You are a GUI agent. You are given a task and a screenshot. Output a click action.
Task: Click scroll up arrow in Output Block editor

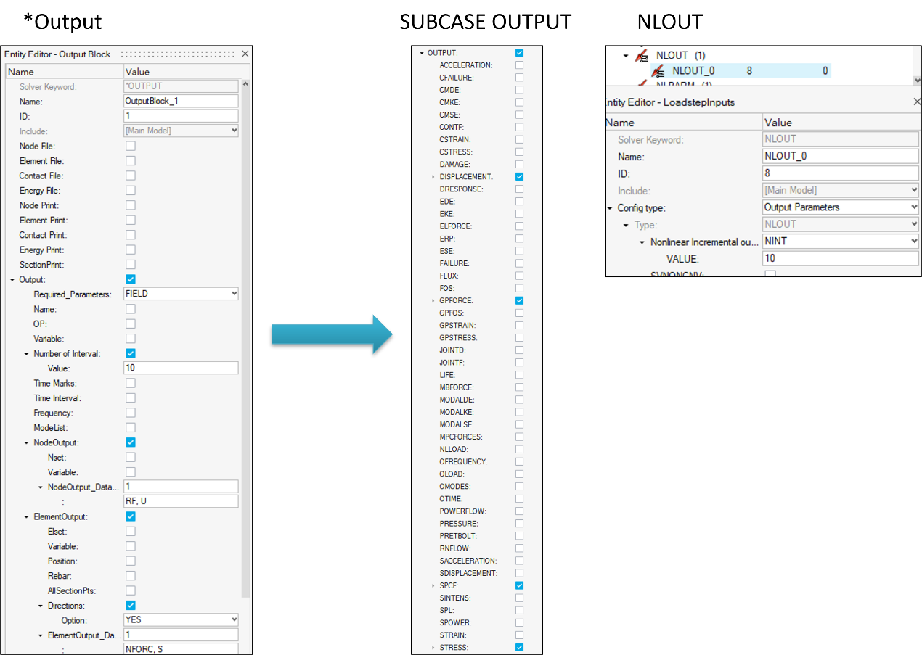[245, 85]
